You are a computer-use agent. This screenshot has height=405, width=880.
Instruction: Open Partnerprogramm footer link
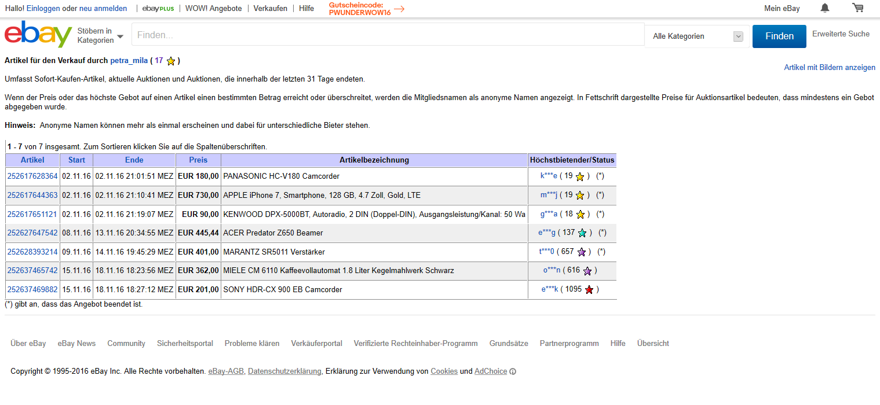coord(569,343)
